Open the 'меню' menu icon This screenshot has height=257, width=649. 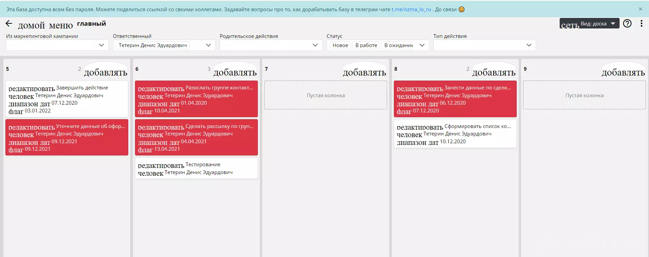(61, 25)
